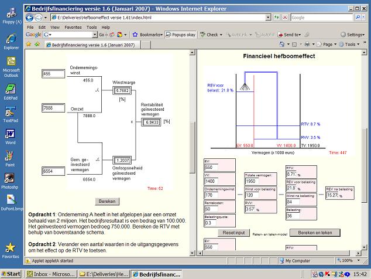Open the zoom level 100% control

point(349,261)
